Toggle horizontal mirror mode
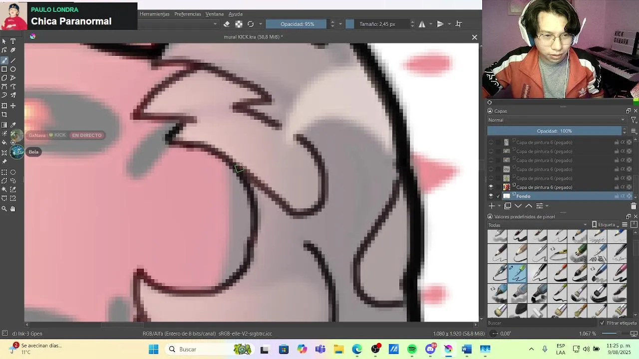 point(422,24)
